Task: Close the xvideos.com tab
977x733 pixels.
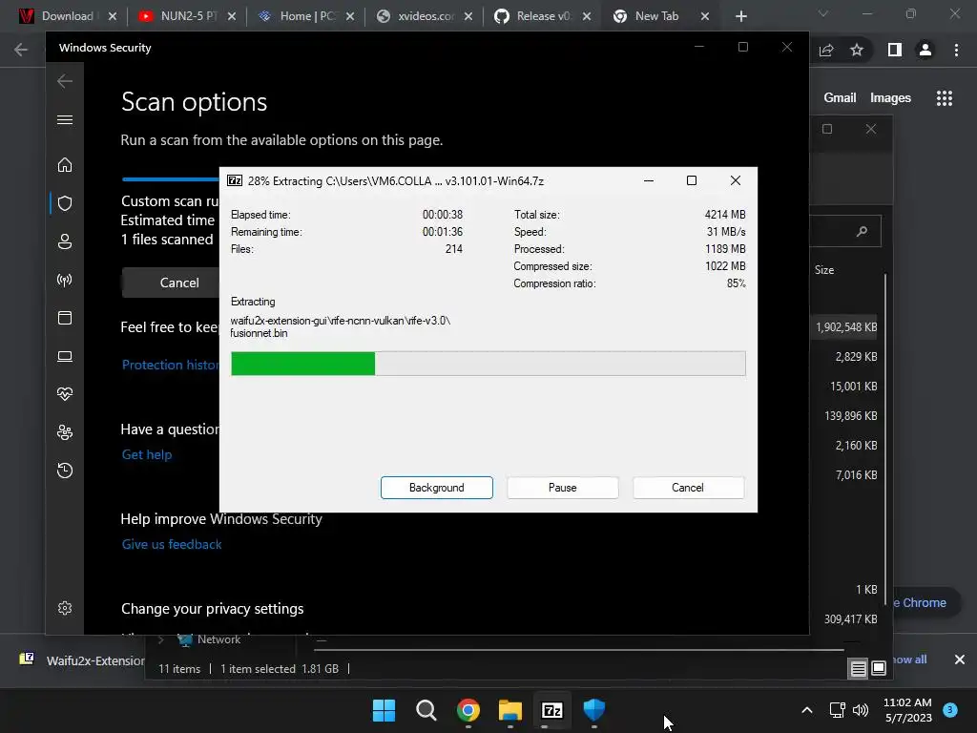Action: (468, 16)
